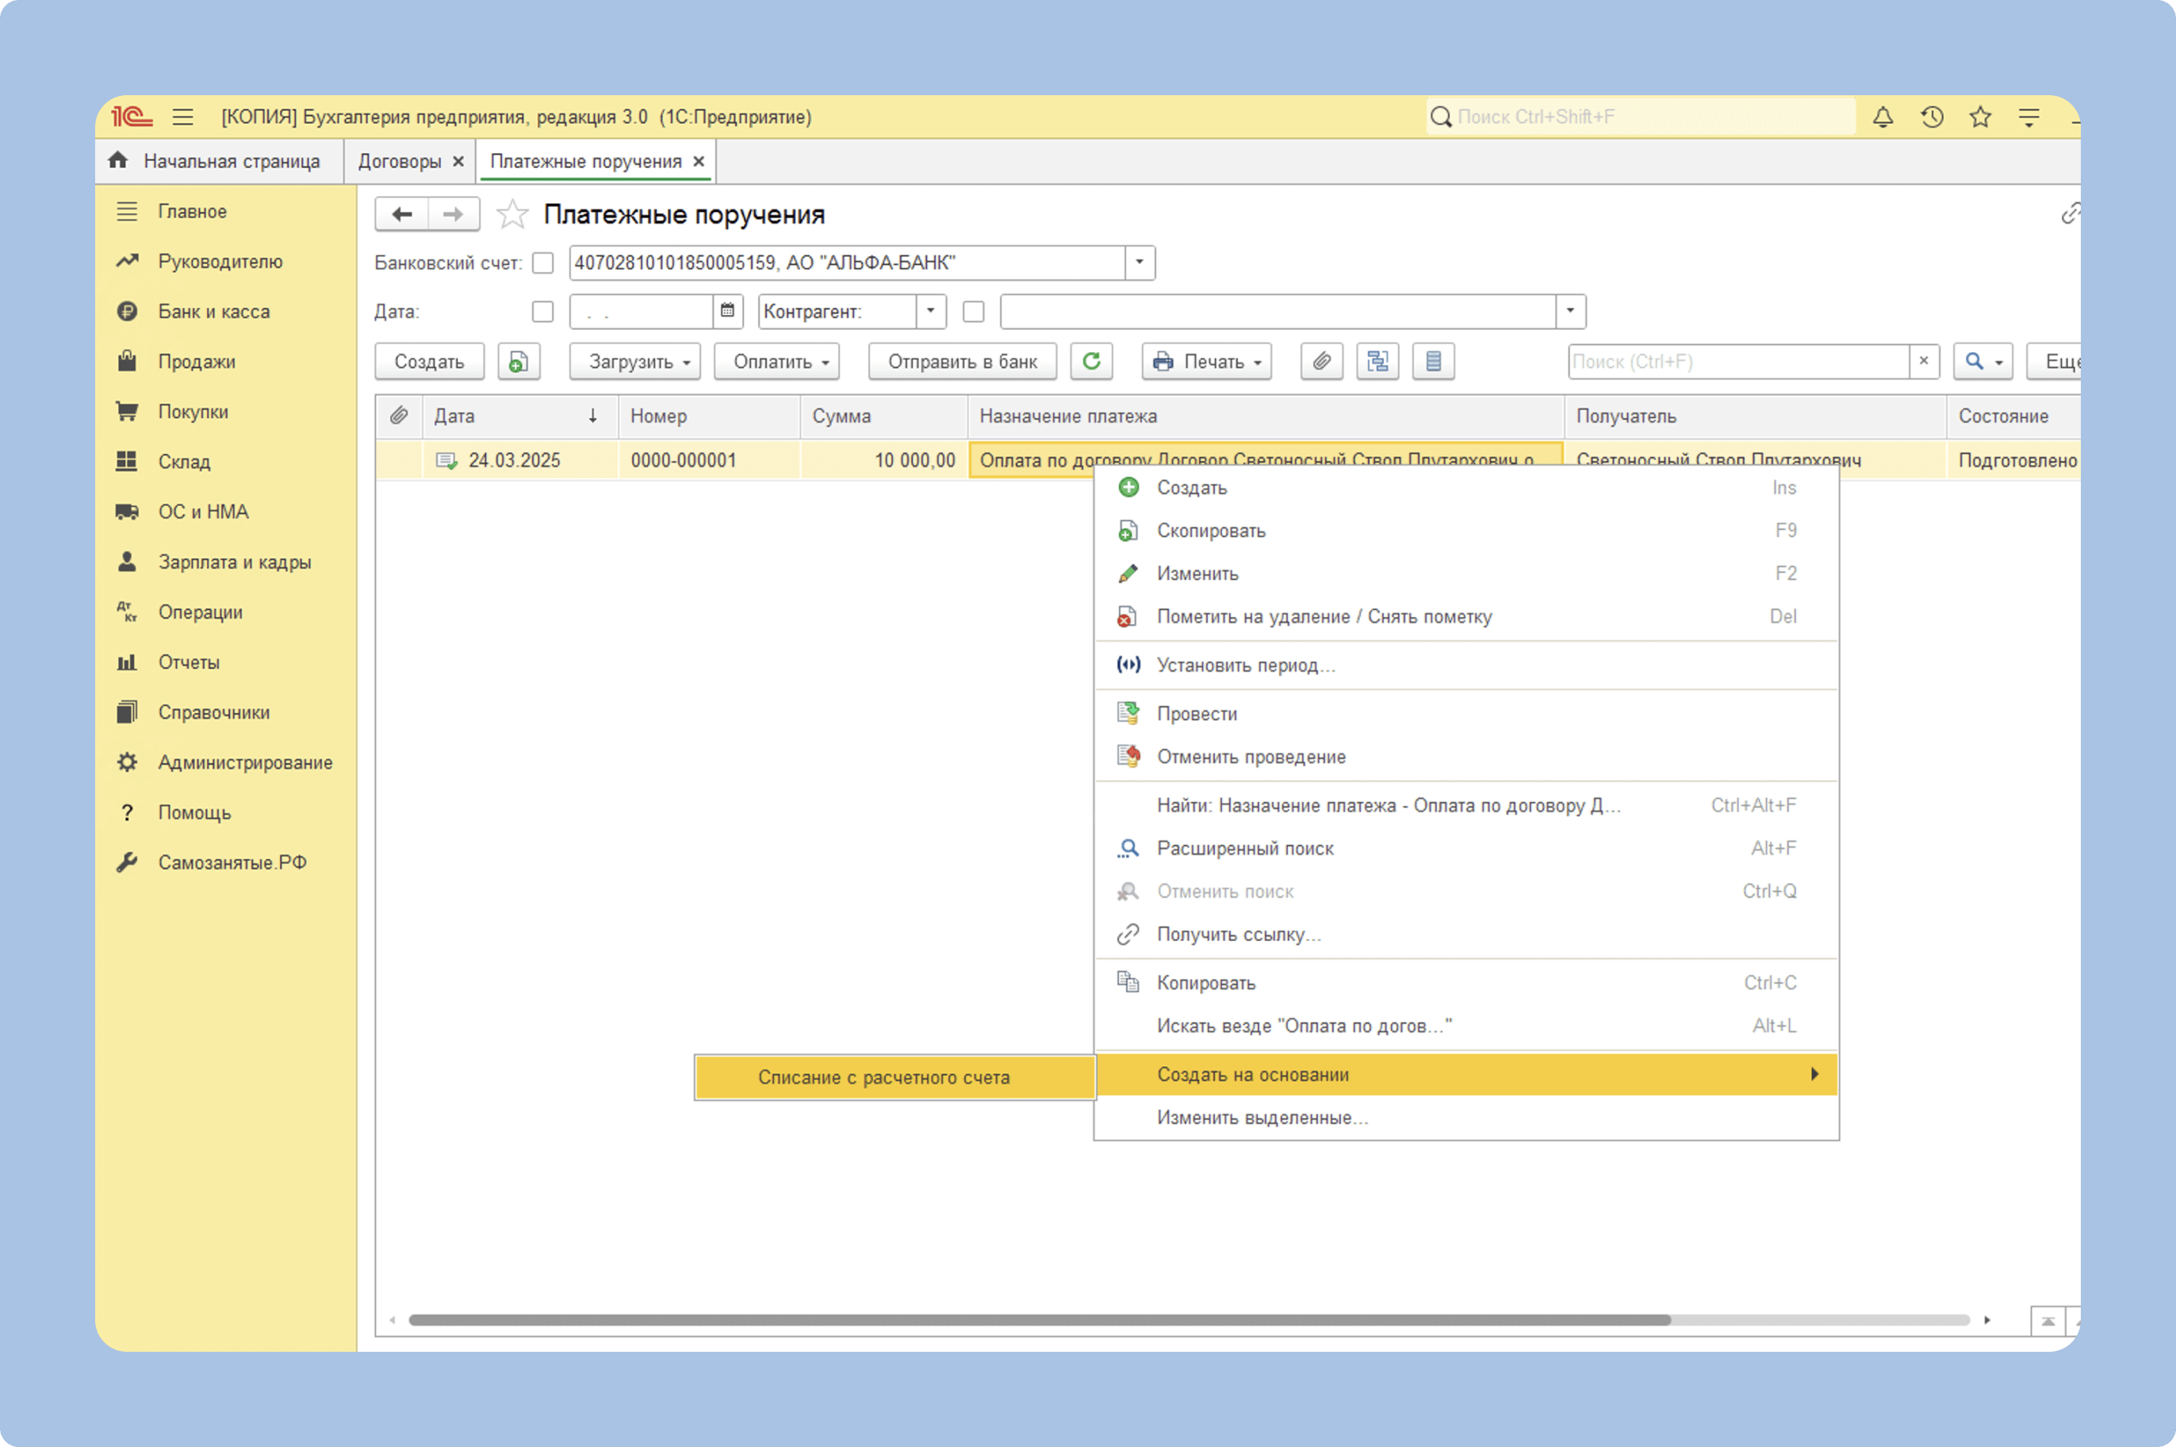The height and width of the screenshot is (1447, 2176).
Task: Open the main hamburger menu
Action: coord(182,117)
